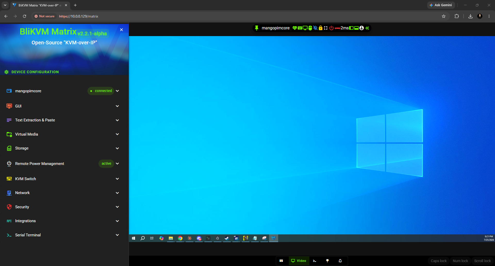Expand the mangopimcore device section
Image resolution: width=495 pixels, height=266 pixels.
pos(117,91)
